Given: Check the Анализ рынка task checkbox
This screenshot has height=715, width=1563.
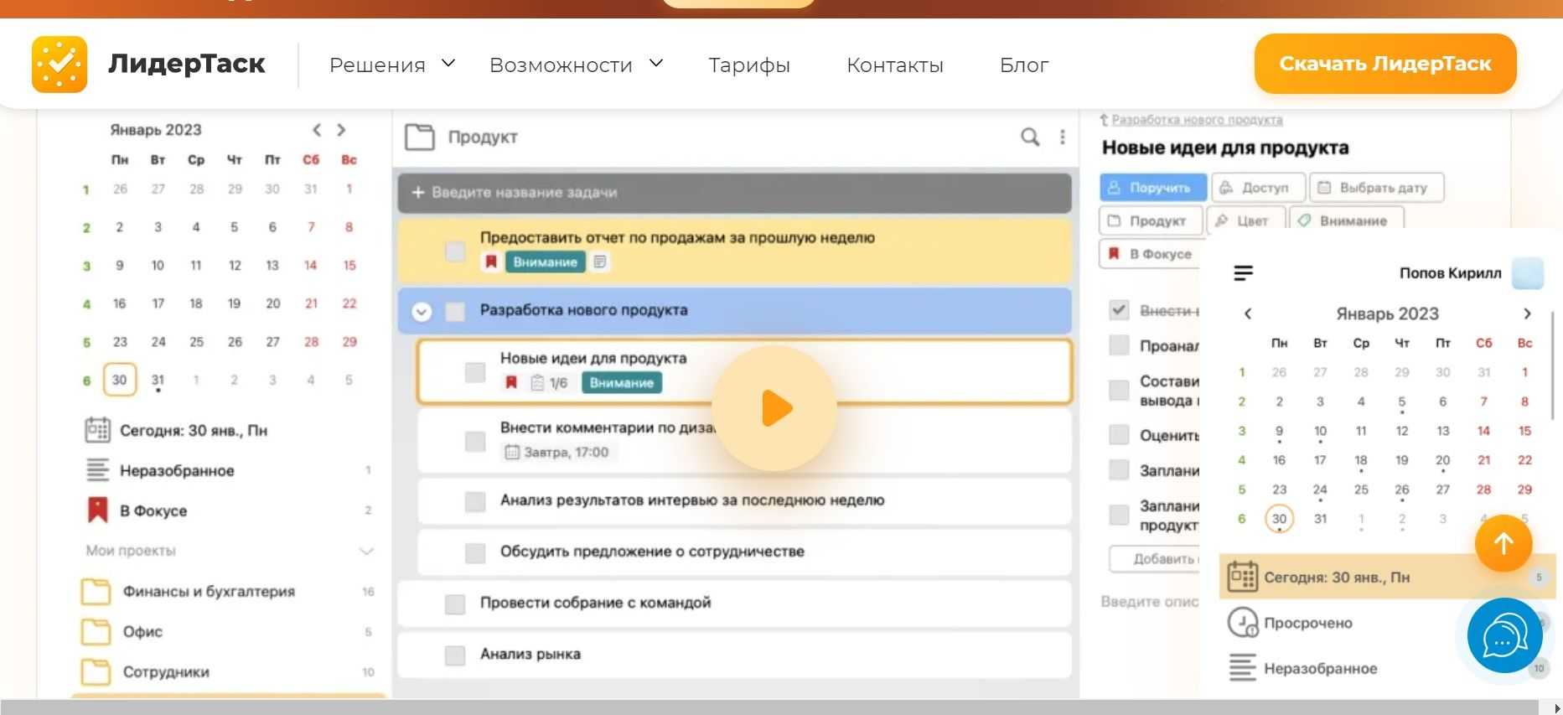Looking at the screenshot, I should pos(455,655).
